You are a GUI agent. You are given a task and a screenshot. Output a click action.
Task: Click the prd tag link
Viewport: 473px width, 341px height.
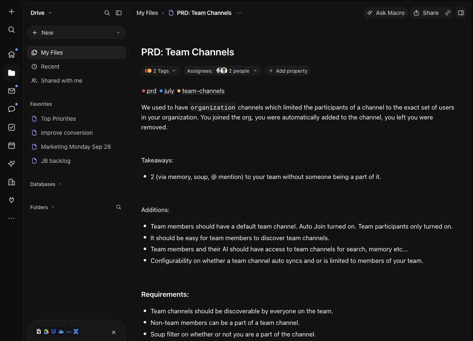[x=151, y=91]
